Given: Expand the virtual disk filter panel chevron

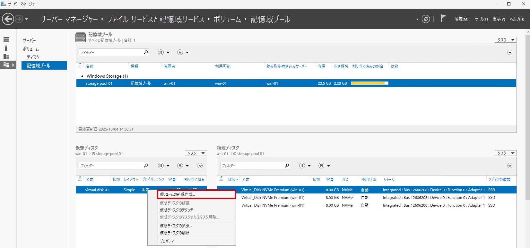Looking at the screenshot, I should 200,166.
